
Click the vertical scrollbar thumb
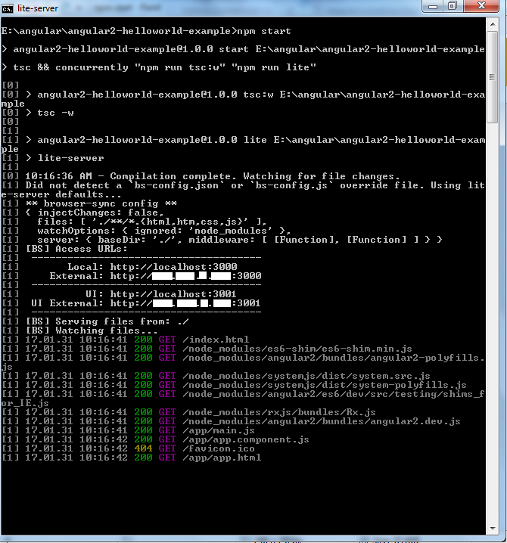492,77
